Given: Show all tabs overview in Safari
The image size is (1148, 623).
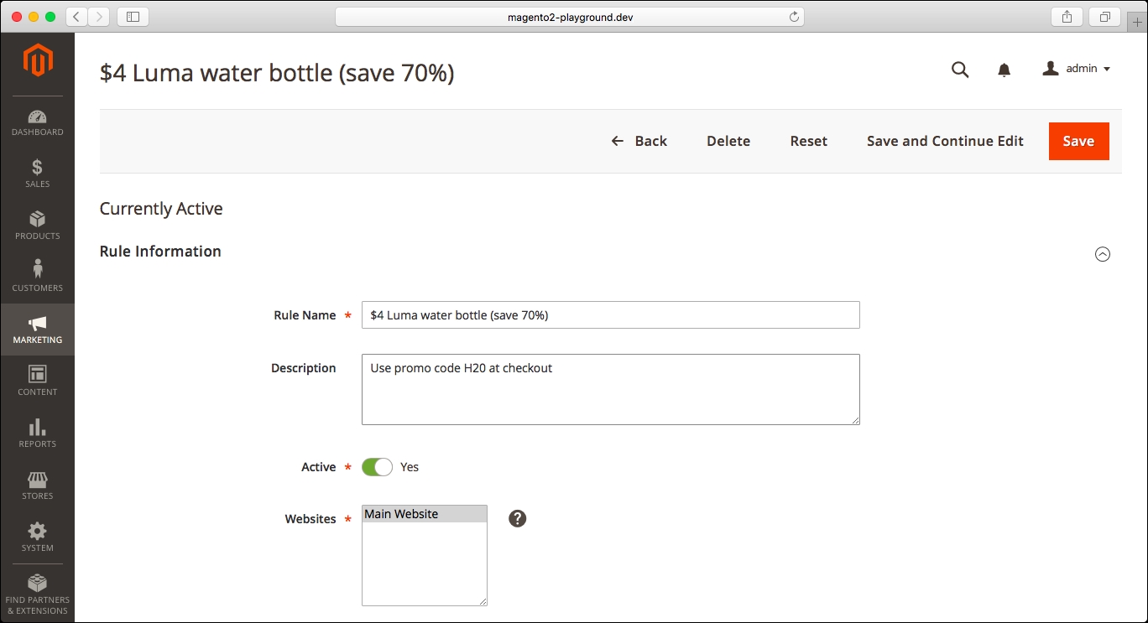Looking at the screenshot, I should [1104, 16].
